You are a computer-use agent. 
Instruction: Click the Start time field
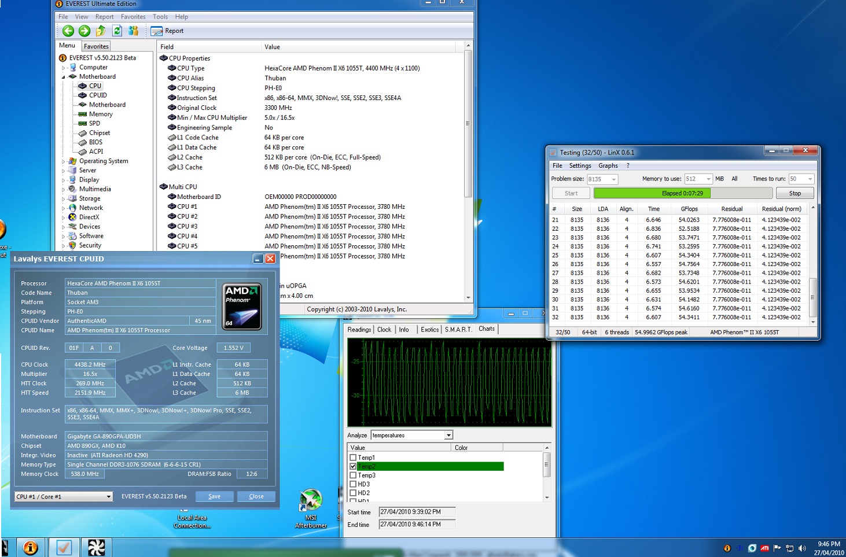pos(417,512)
